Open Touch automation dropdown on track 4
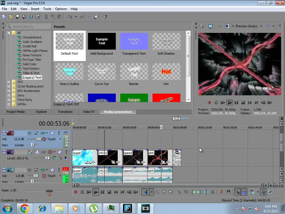The height and width of the screenshot is (214, 285). (60, 176)
